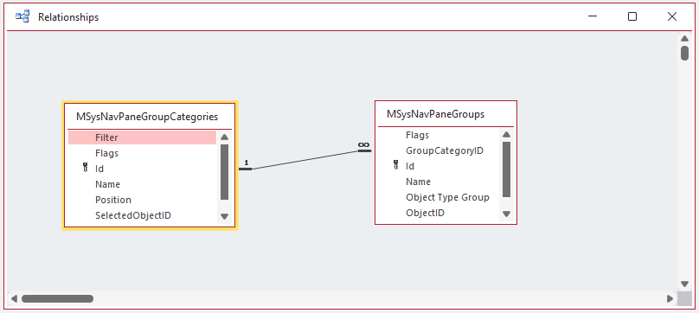Viewport: 699px width, 313px height.
Task: Click up arrow in MSysNavPaneGroupCategories field list
Action: click(x=224, y=137)
